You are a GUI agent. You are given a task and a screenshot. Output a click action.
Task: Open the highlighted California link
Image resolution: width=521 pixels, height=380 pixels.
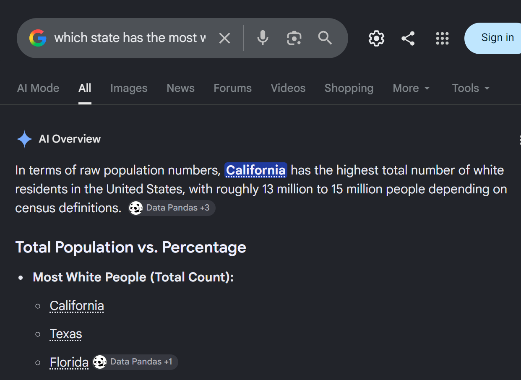[x=256, y=170]
